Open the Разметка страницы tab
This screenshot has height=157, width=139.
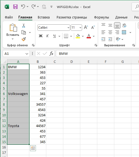point(72,17)
